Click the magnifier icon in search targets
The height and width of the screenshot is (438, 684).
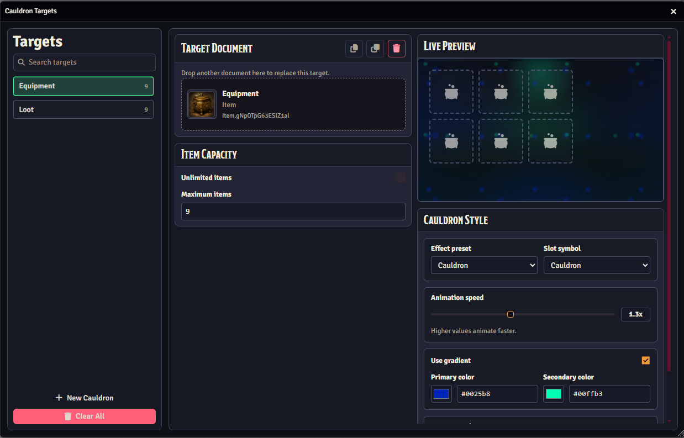tap(22, 62)
